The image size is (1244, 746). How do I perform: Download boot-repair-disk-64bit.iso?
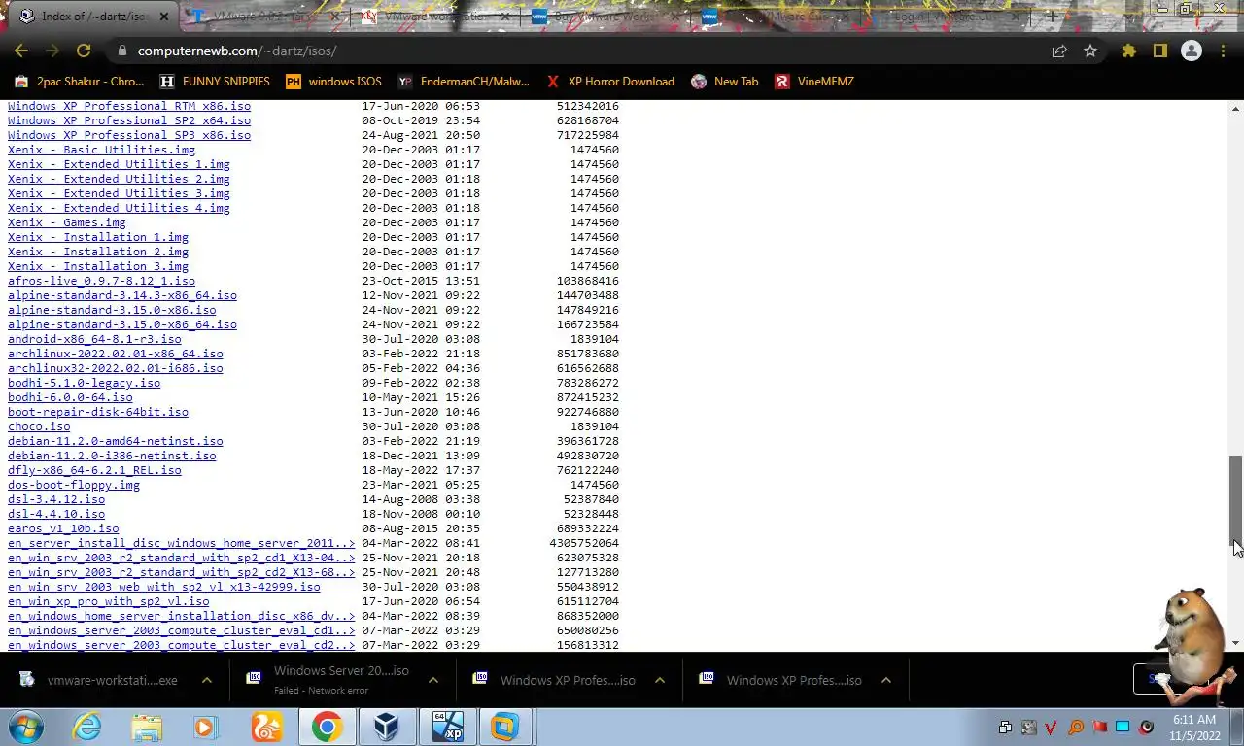(x=98, y=412)
